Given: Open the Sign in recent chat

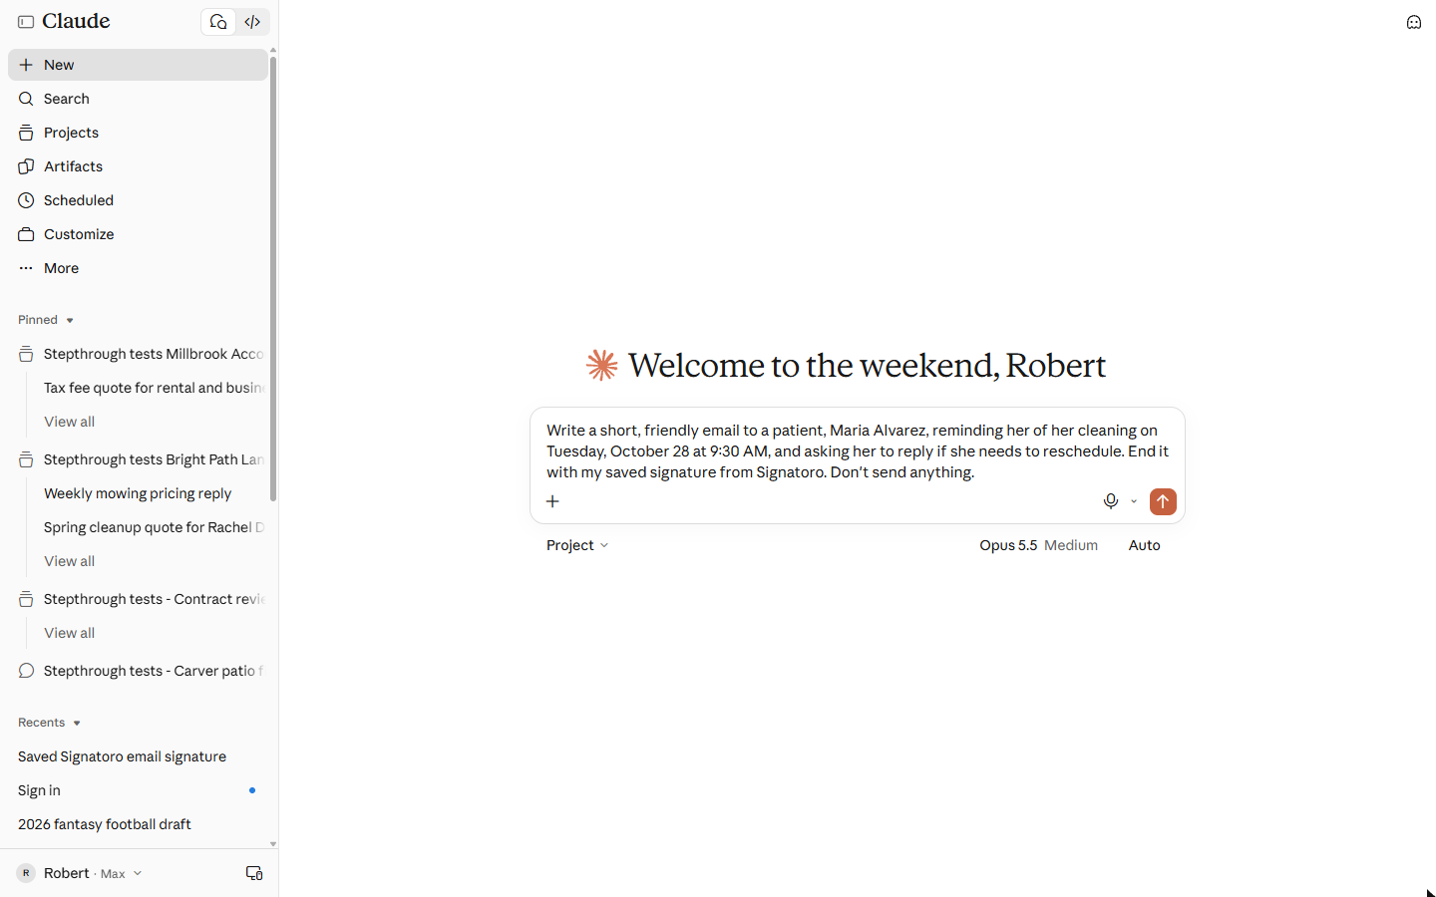Looking at the screenshot, I should tap(138, 790).
